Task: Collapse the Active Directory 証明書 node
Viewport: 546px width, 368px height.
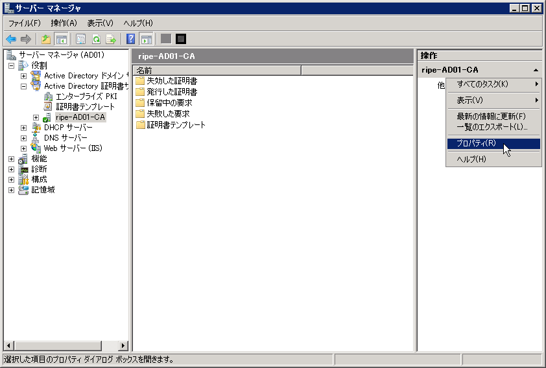Action: click(23, 86)
